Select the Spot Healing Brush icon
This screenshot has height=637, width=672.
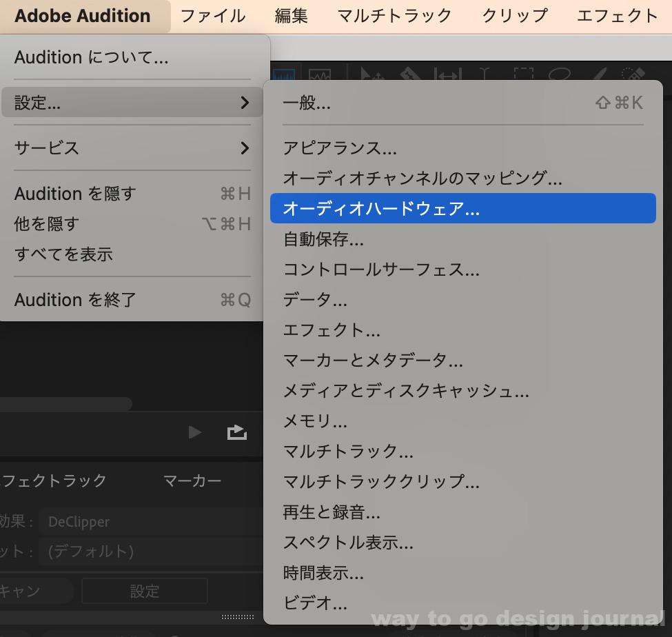click(633, 74)
